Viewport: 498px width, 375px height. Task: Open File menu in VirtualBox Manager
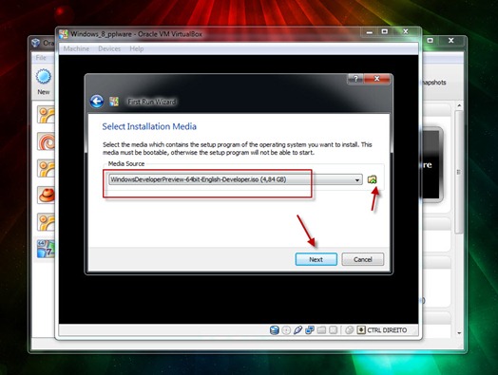pyautogui.click(x=41, y=57)
